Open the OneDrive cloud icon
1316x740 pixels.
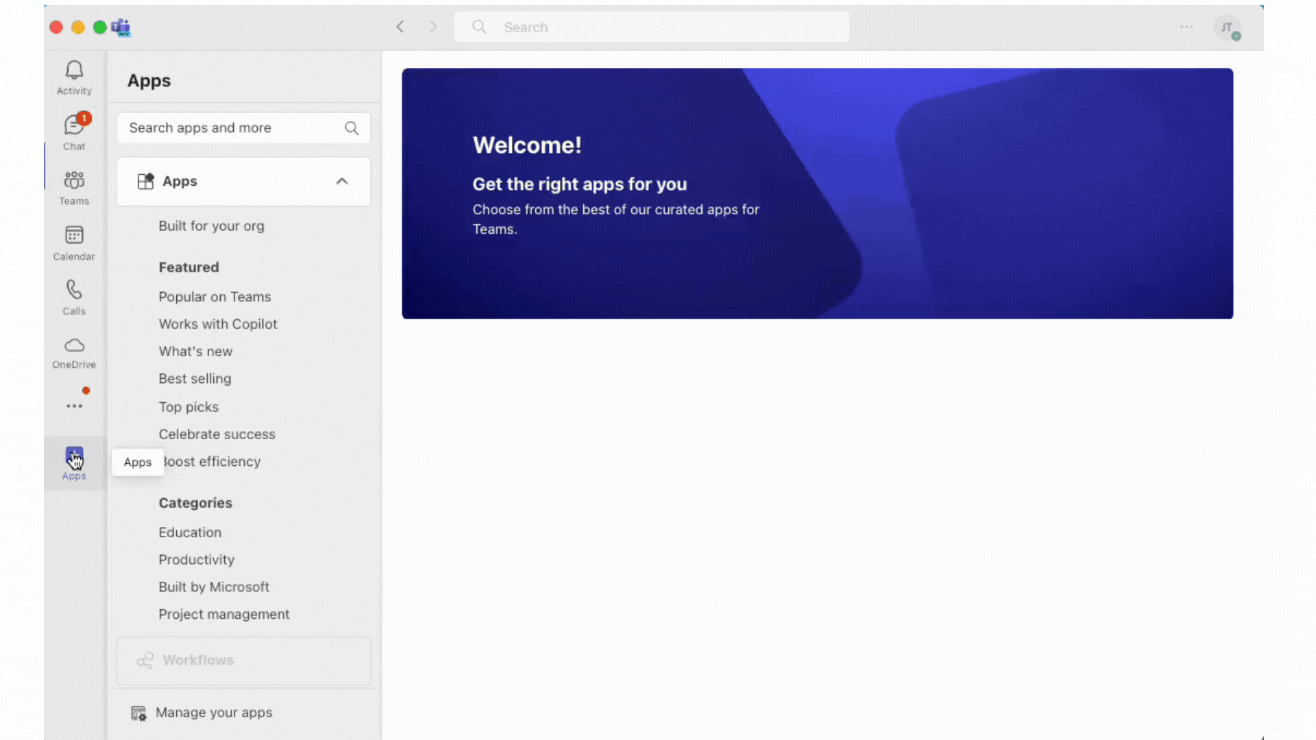click(x=74, y=351)
